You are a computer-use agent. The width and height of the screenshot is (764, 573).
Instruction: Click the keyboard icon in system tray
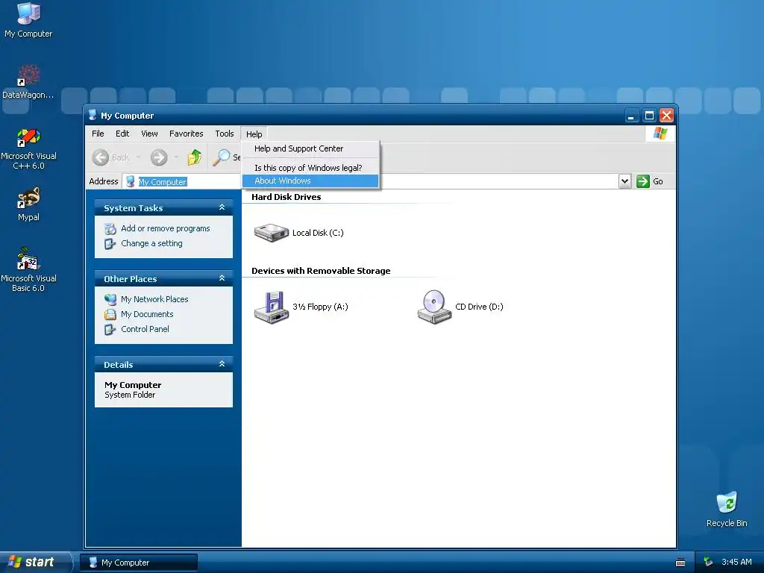(680, 563)
